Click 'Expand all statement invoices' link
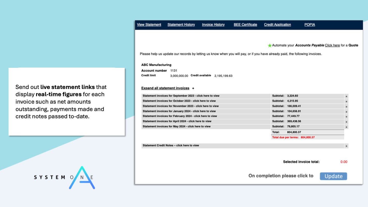 click(165, 88)
